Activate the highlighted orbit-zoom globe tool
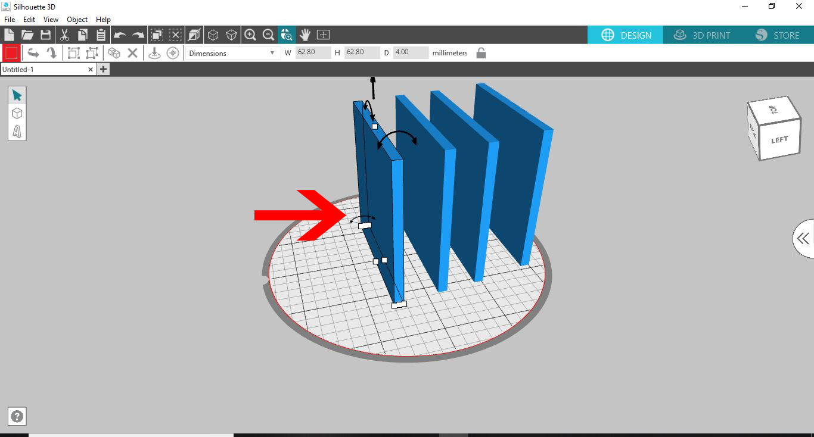The image size is (814, 437). [x=287, y=35]
